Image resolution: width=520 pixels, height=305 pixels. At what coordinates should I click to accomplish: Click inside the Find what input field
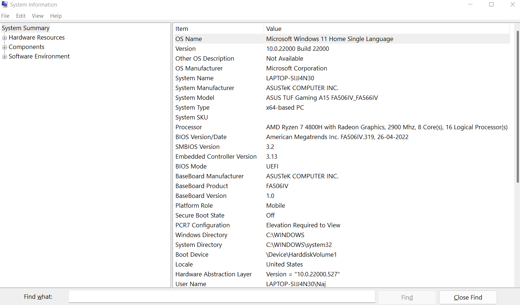coord(222,297)
